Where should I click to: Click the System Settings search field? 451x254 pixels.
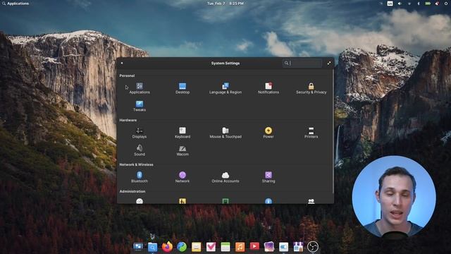click(x=302, y=63)
